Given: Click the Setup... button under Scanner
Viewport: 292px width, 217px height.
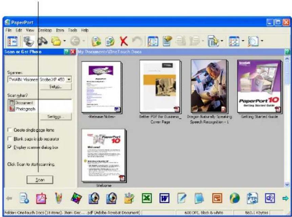Looking at the screenshot, I should 56,87.
